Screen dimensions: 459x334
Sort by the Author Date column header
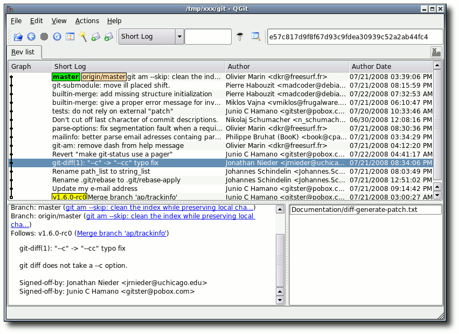click(391, 67)
